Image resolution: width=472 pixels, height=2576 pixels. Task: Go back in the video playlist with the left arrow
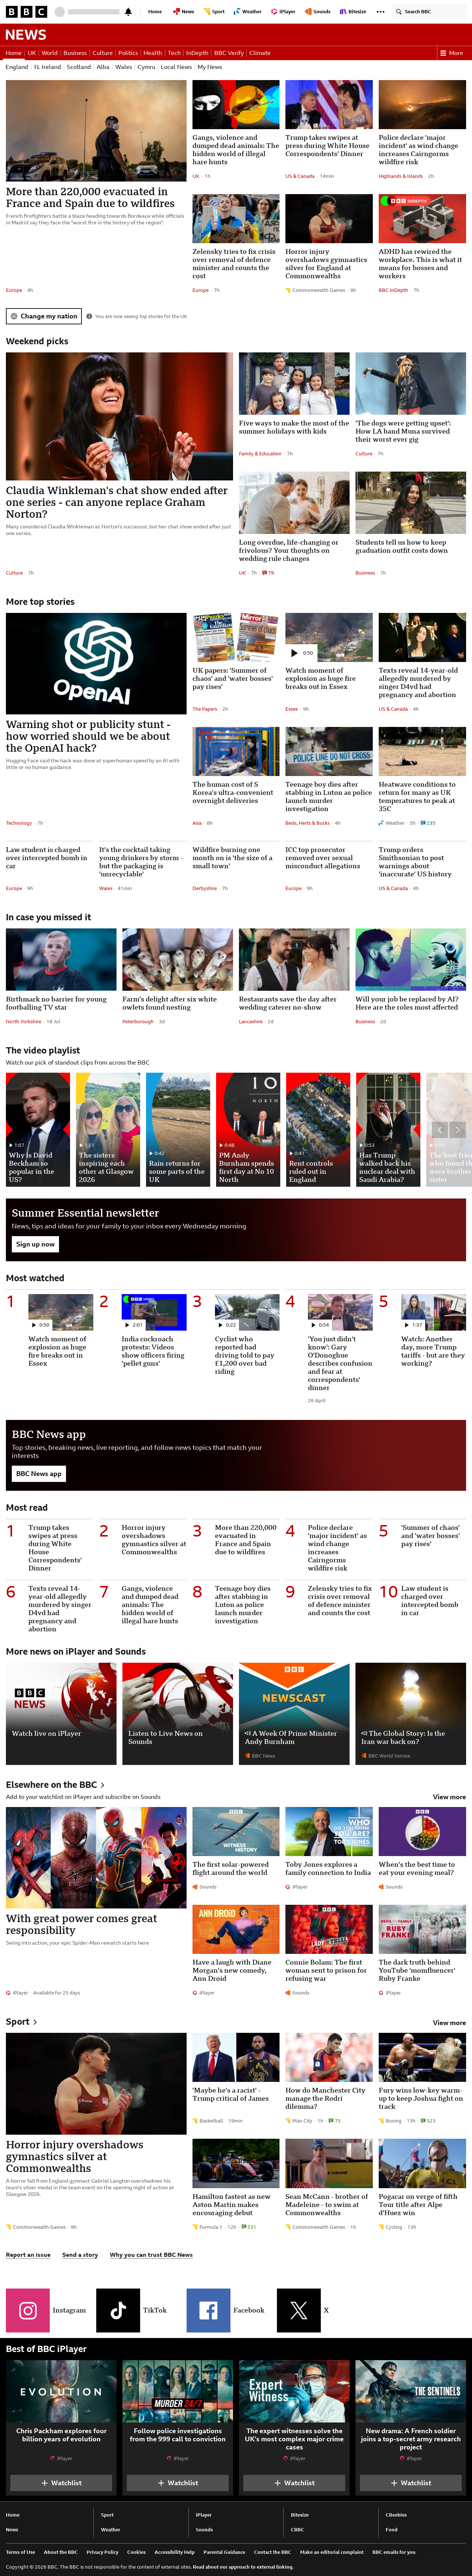[439, 1129]
